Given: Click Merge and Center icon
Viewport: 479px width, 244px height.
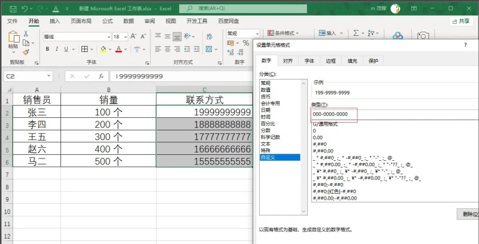Looking at the screenshot, I should tap(209, 49).
